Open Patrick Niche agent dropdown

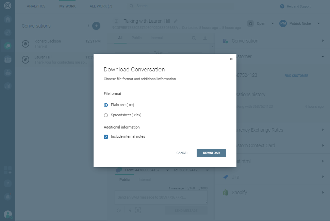pos(318,23)
